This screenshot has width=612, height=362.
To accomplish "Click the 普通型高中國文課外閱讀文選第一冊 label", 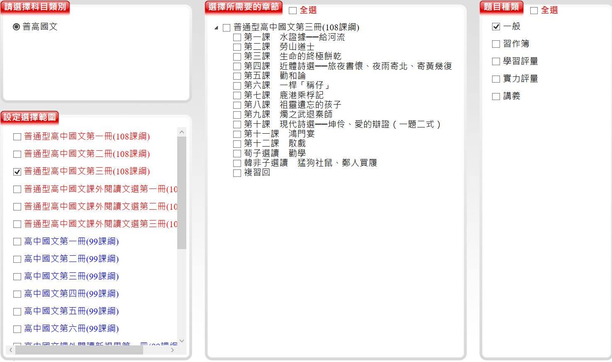I will pos(101,189).
